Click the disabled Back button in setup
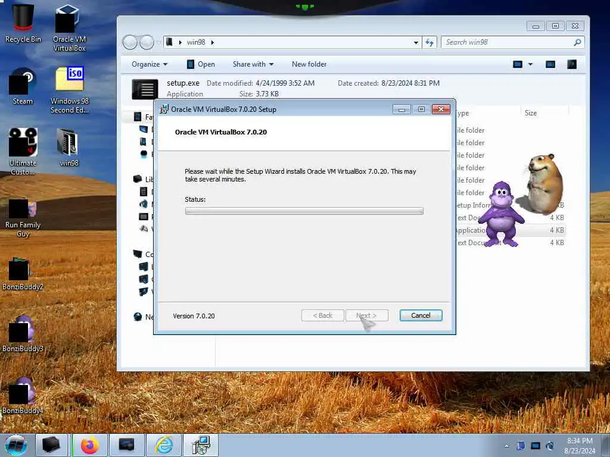 pos(322,315)
